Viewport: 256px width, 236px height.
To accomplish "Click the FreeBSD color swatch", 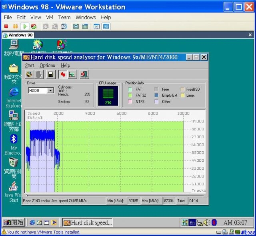I will point(182,89).
